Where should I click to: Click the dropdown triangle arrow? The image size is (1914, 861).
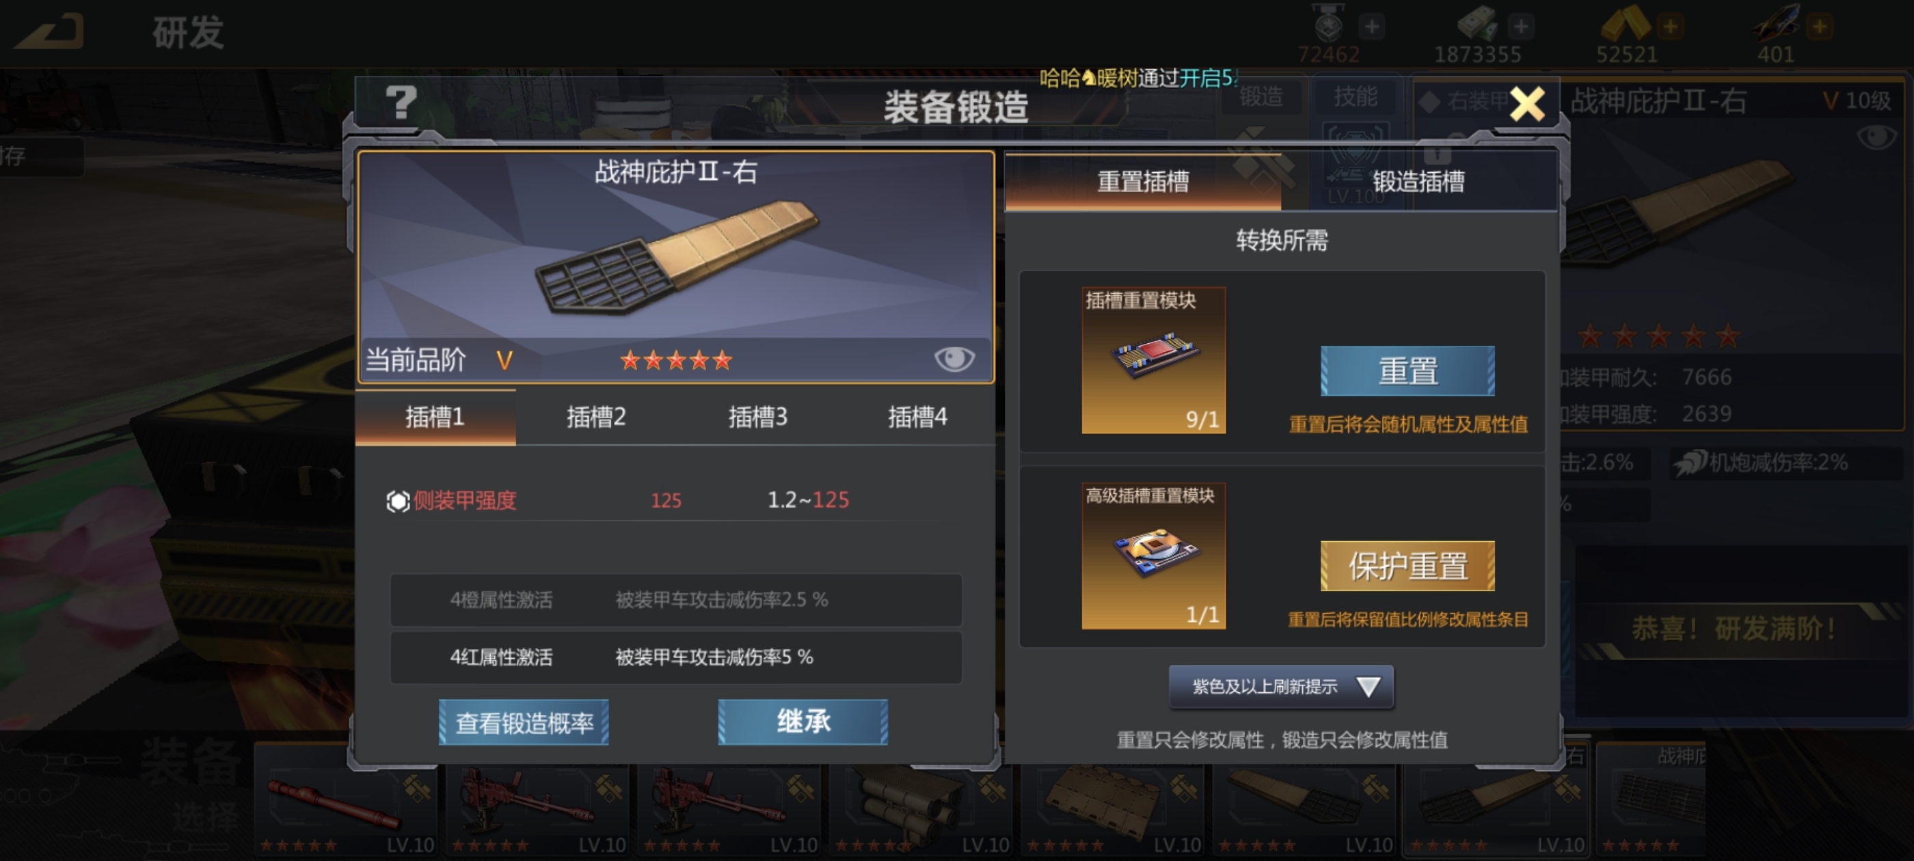click(1368, 687)
